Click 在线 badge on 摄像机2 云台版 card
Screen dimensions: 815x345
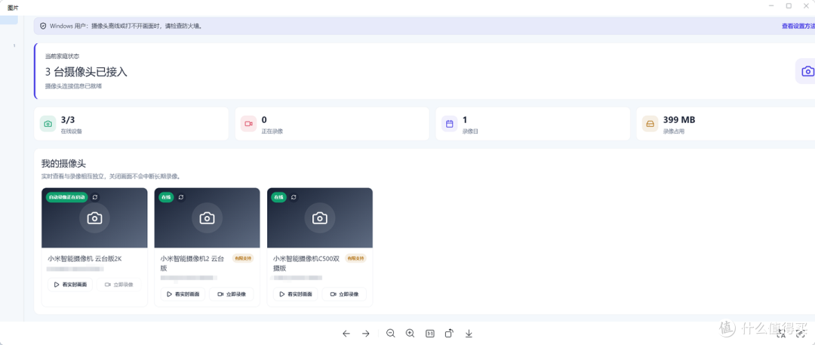point(166,197)
